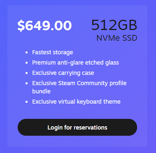Click the Login for reservations button
Viewport: 156px width, 153px height.
(x=77, y=127)
